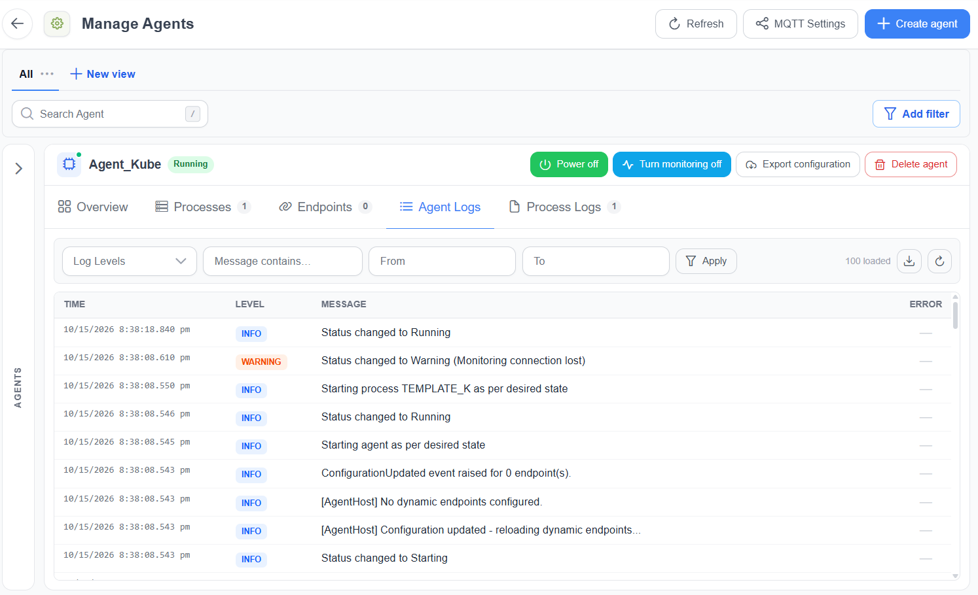Screen dimensions: 978x595
Task: Select the Agent Logs tab
Action: 440,207
